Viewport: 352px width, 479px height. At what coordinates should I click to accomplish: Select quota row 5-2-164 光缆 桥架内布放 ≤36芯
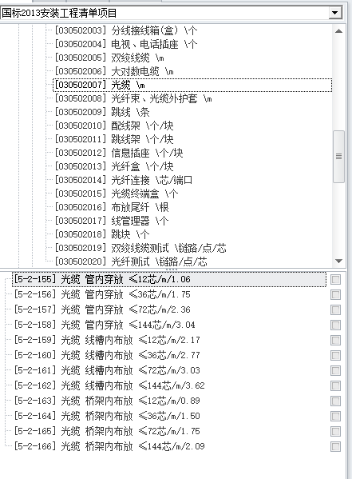pyautogui.click(x=107, y=417)
